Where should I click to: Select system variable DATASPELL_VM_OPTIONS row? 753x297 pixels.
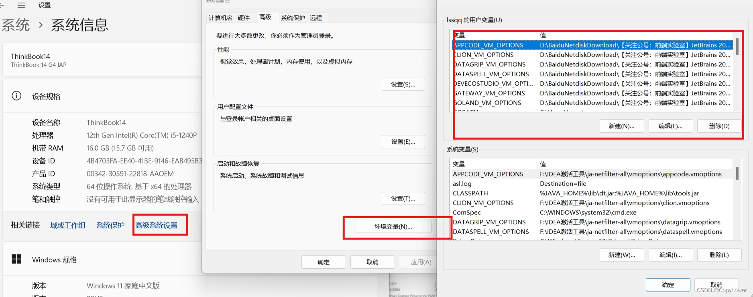tap(593, 232)
